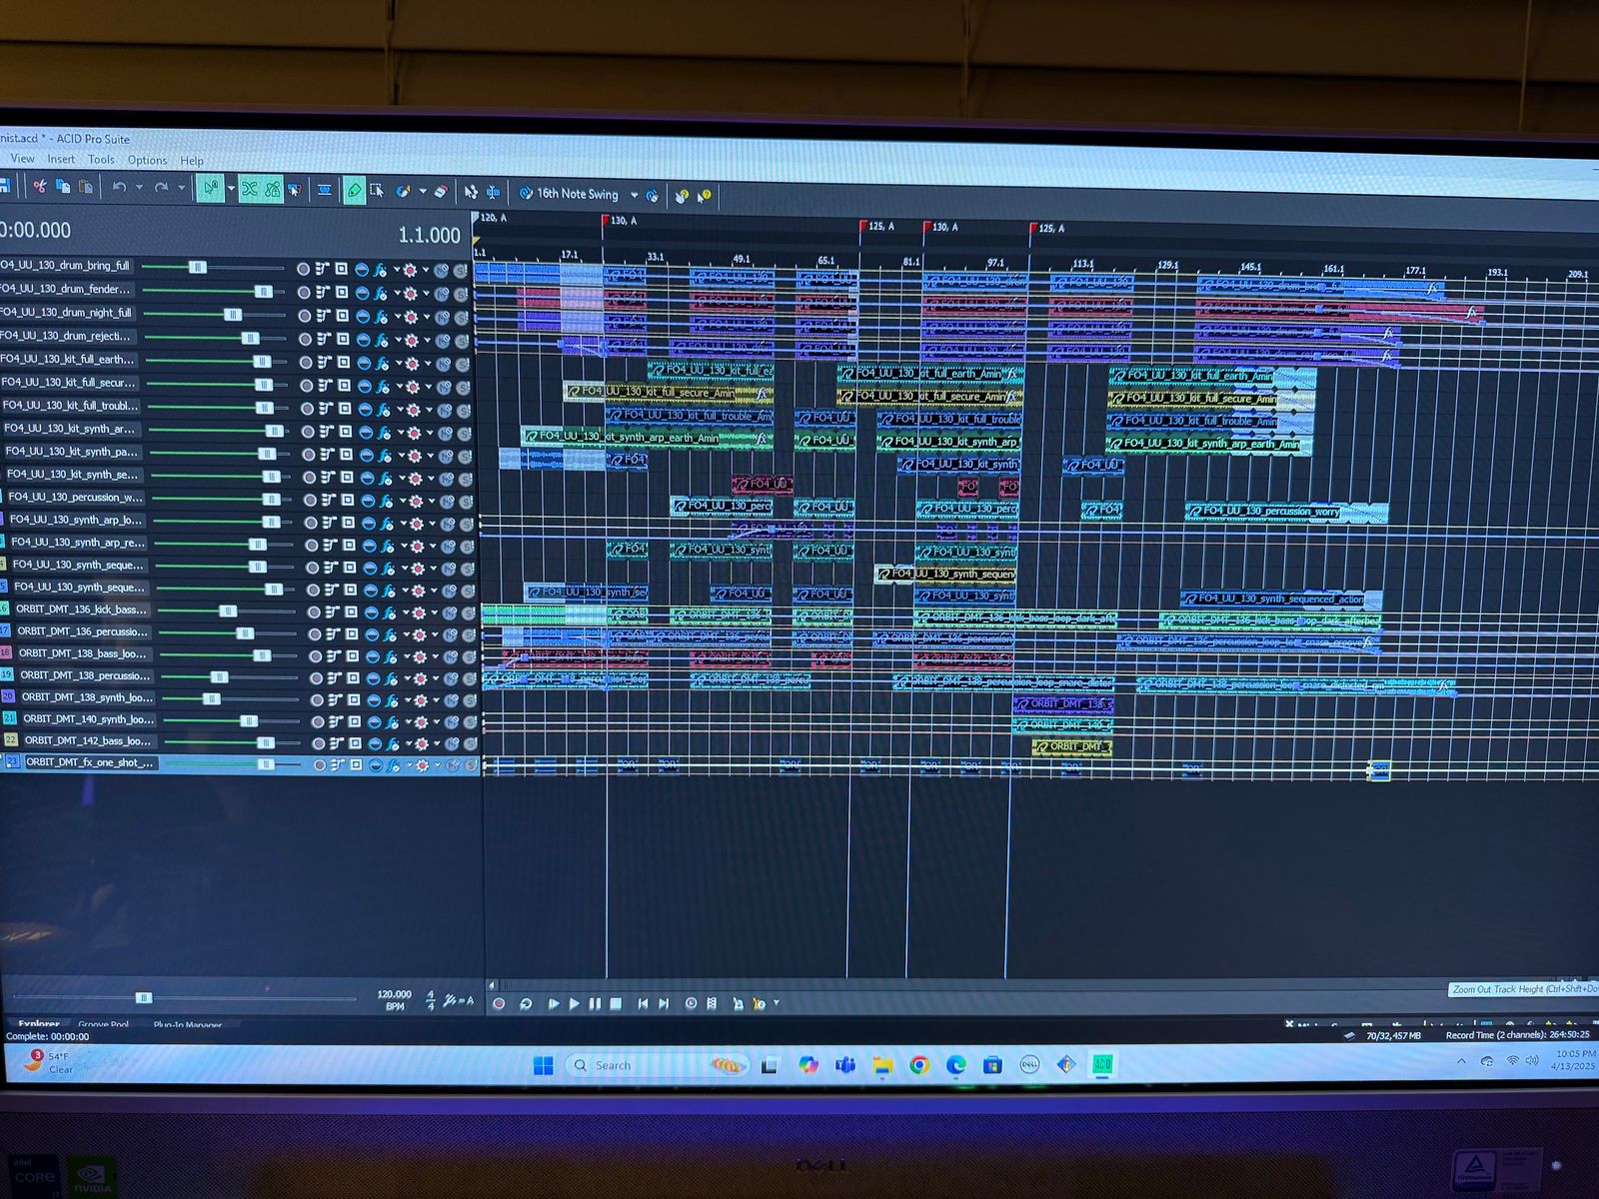Open the Options menu
This screenshot has width=1599, height=1199.
tap(147, 160)
